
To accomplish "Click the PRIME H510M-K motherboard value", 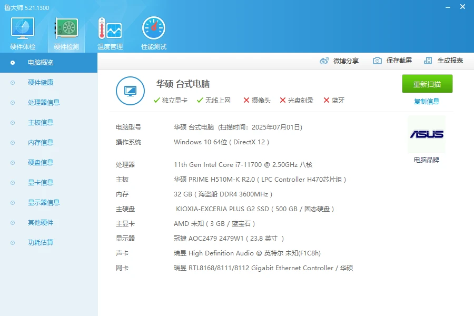I will (260, 179).
